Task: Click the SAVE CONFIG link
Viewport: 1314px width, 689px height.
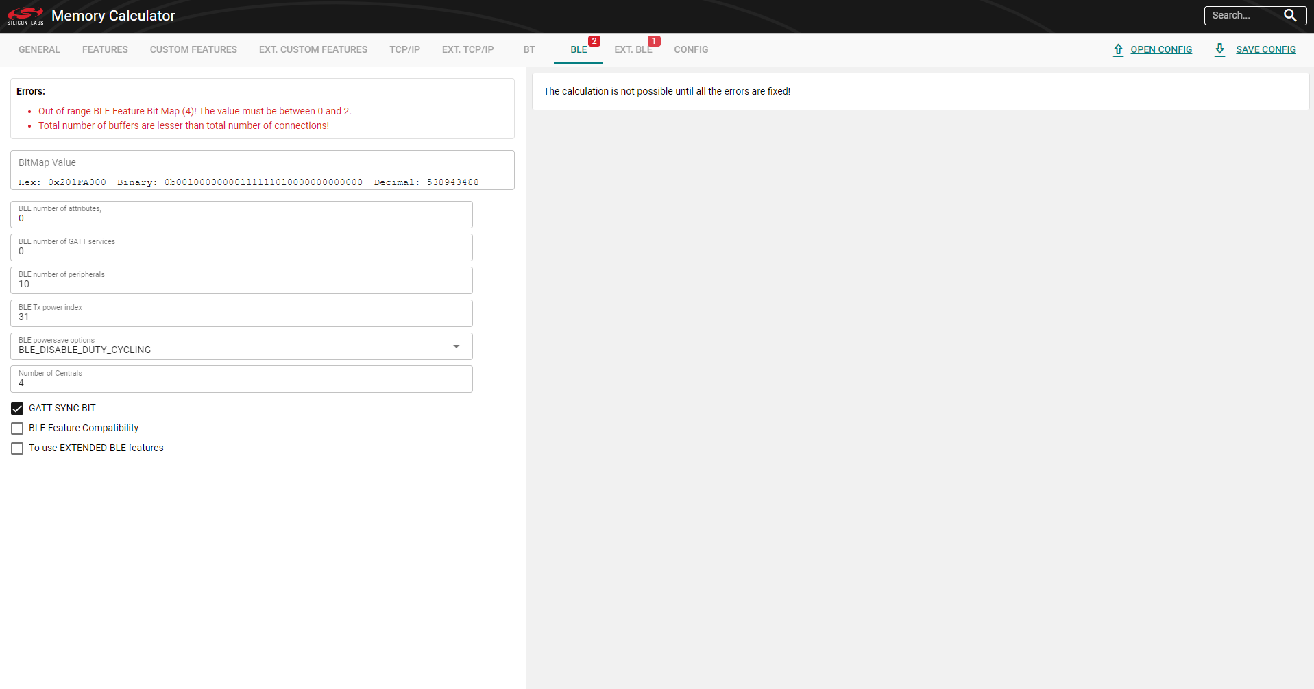Action: [1265, 49]
